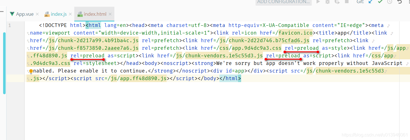Click the Debug bug icon

point(328,2)
